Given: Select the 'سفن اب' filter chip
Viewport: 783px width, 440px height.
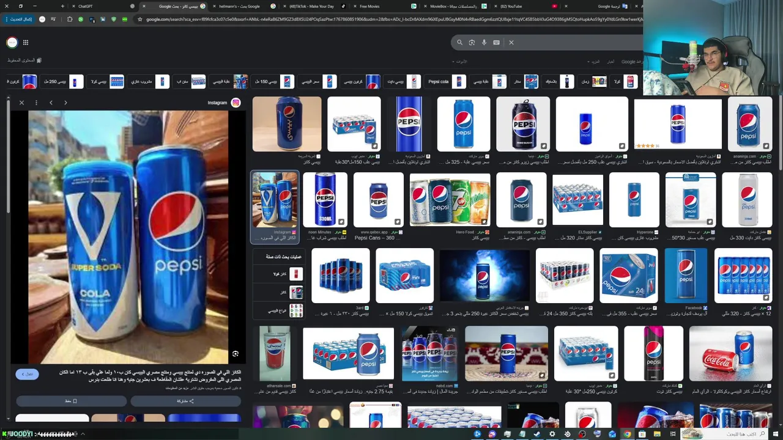Looking at the screenshot, I should click(190, 81).
